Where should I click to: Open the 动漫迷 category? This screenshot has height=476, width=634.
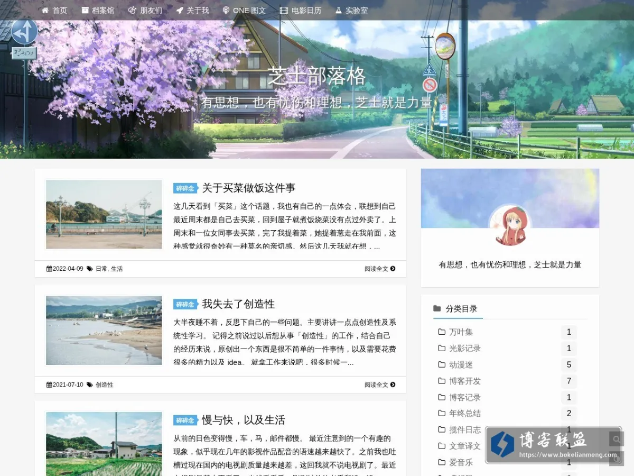(x=461, y=365)
